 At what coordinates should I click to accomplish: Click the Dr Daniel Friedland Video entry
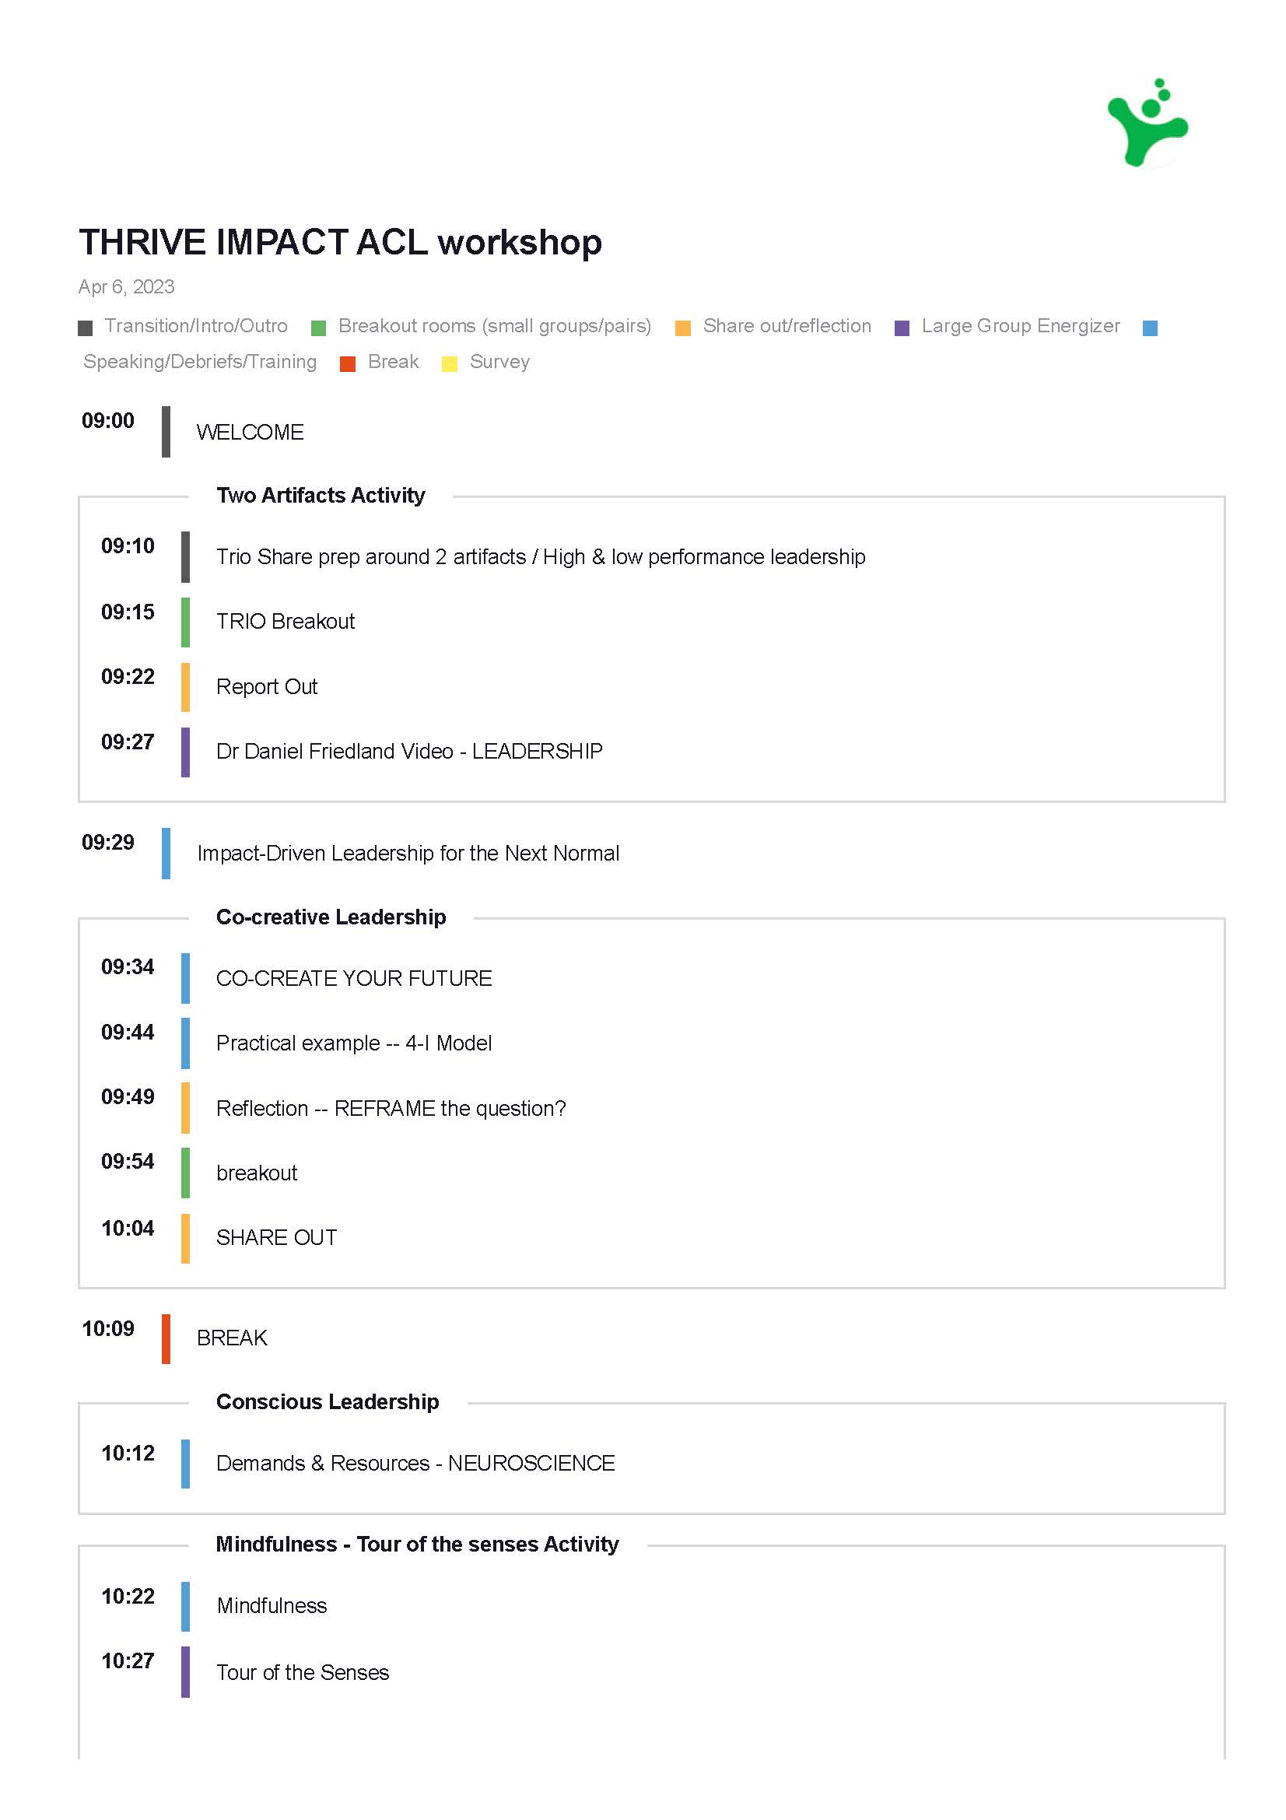pos(409,752)
